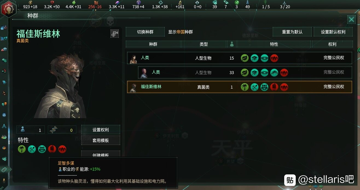This screenshot has width=360, height=190.
Task: Click the pop count column header icon
Action: (232, 44)
